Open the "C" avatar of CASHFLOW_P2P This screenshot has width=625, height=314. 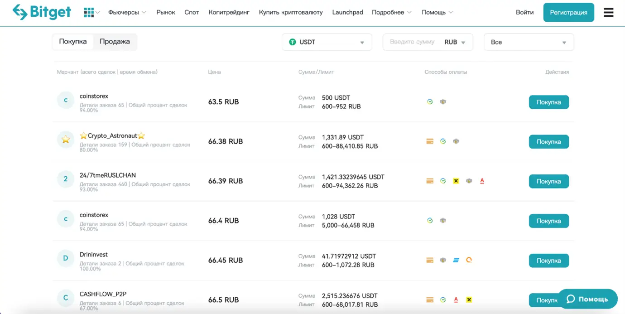point(66,298)
